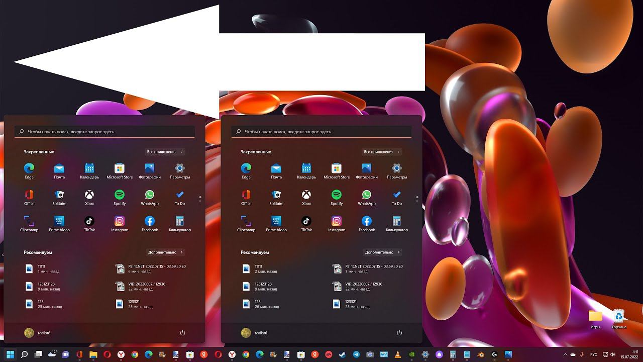Open VLC media player from the taskbar
The image size is (643, 362).
coord(397,354)
